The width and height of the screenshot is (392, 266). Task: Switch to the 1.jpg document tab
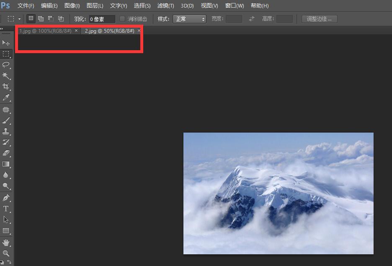point(46,31)
